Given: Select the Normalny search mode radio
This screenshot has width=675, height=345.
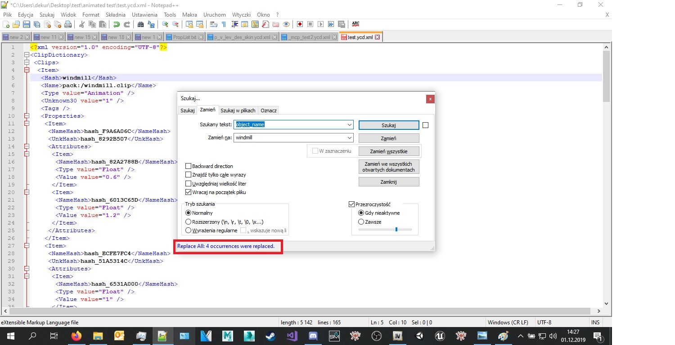Looking at the screenshot, I should pyautogui.click(x=189, y=213).
